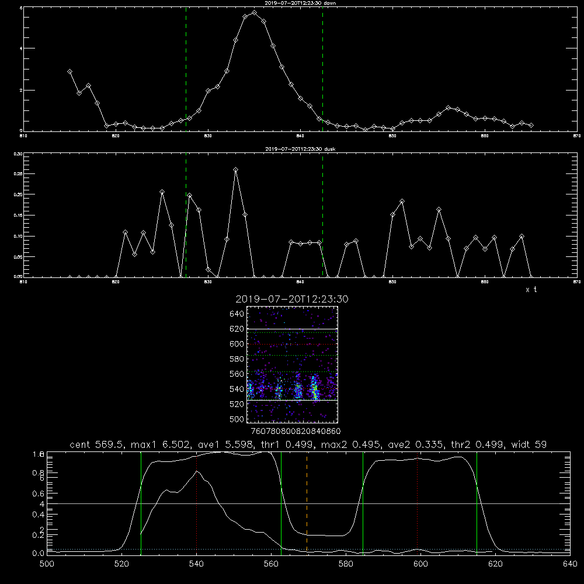Click bottom plot x-axis label 580
The height and width of the screenshot is (584, 584).
point(346,564)
